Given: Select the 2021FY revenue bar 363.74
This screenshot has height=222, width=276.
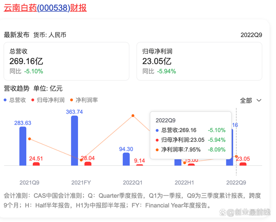Looking at the screenshot, I should [x=75, y=141].
